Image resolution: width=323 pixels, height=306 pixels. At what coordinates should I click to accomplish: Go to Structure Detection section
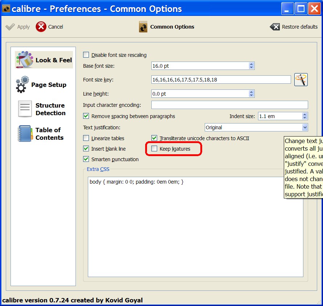(42, 109)
